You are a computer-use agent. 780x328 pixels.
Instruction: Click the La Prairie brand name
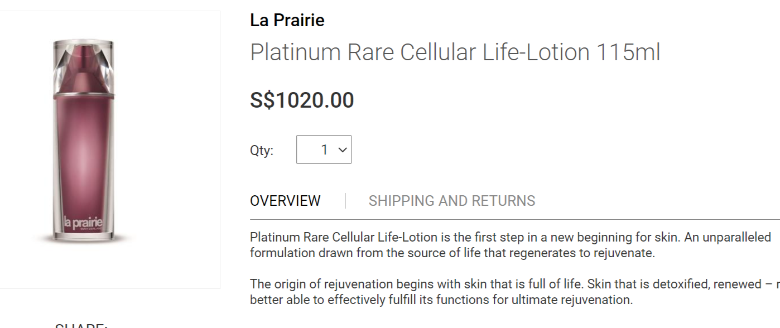287,21
